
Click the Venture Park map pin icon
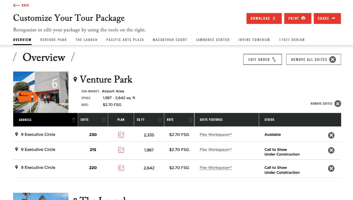75,79
